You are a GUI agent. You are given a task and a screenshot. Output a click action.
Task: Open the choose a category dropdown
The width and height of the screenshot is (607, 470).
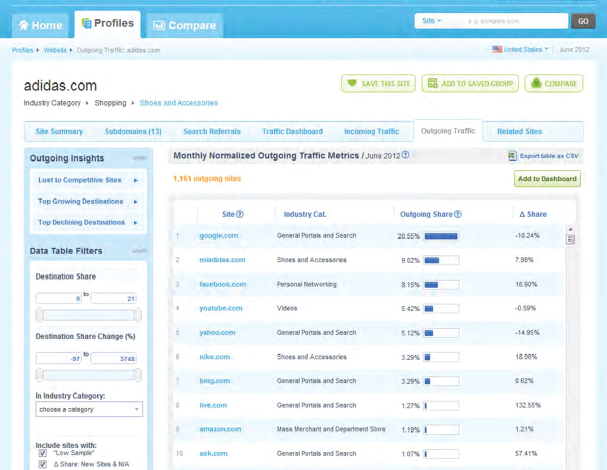tap(89, 409)
